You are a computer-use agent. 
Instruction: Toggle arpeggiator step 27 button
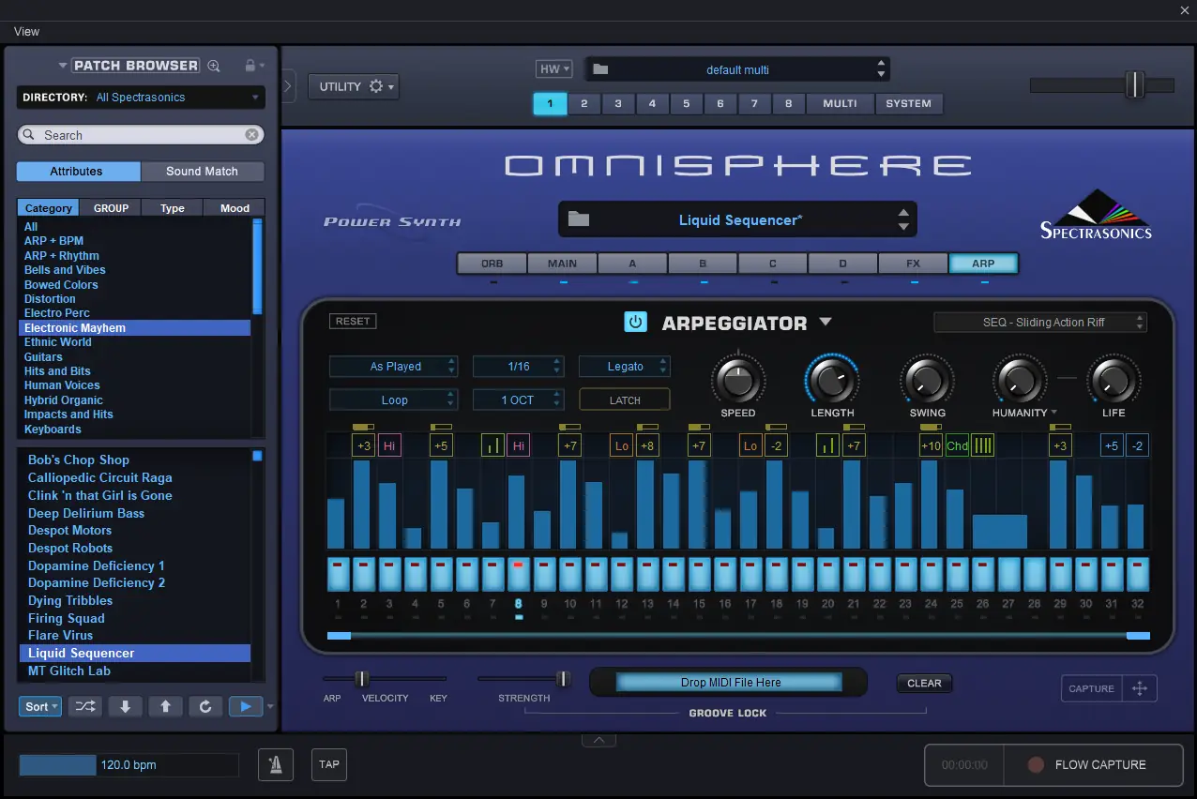tap(1008, 573)
